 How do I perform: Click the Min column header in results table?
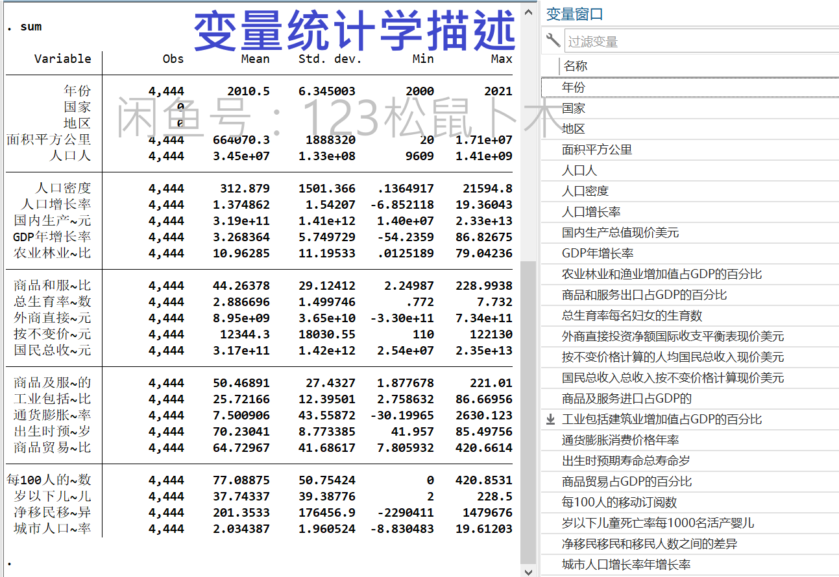pyautogui.click(x=423, y=58)
